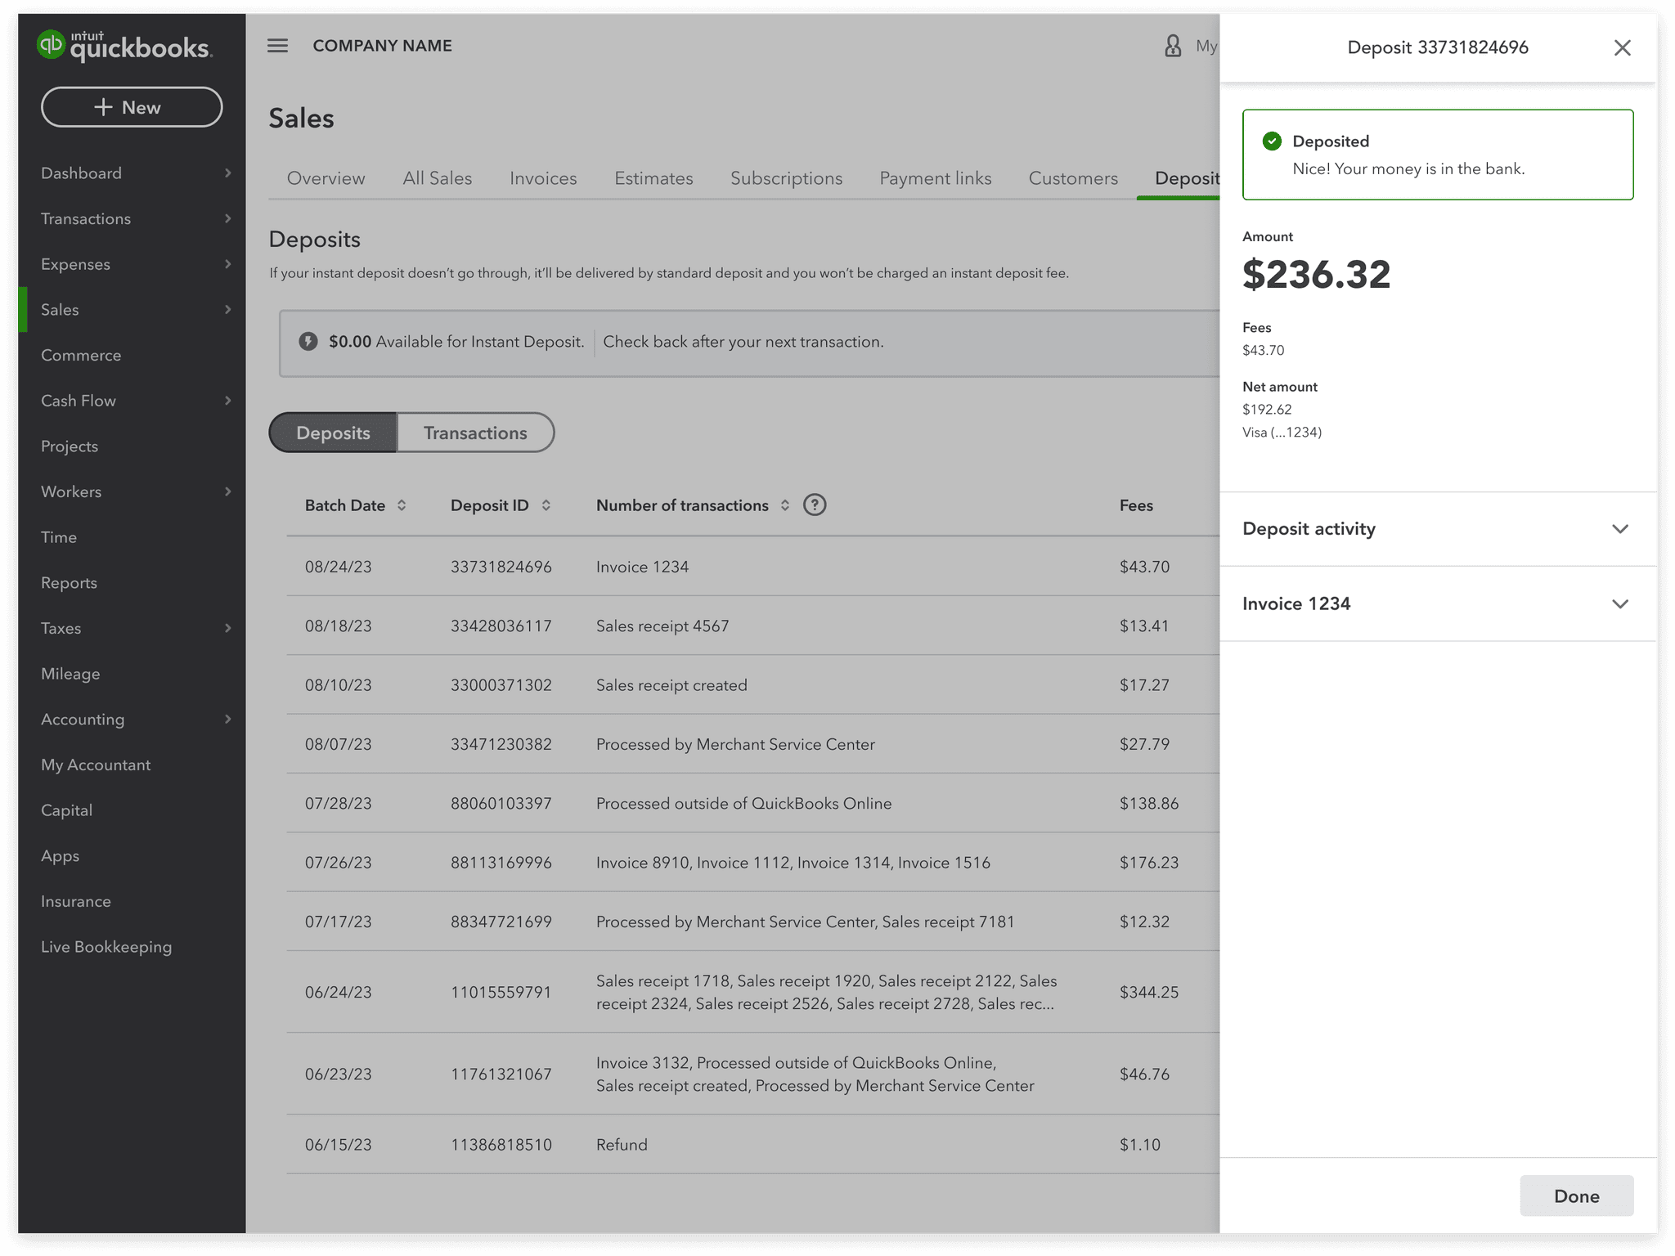This screenshot has width=1675, height=1256.
Task: Expand the Deposit activity section
Action: click(x=1438, y=529)
